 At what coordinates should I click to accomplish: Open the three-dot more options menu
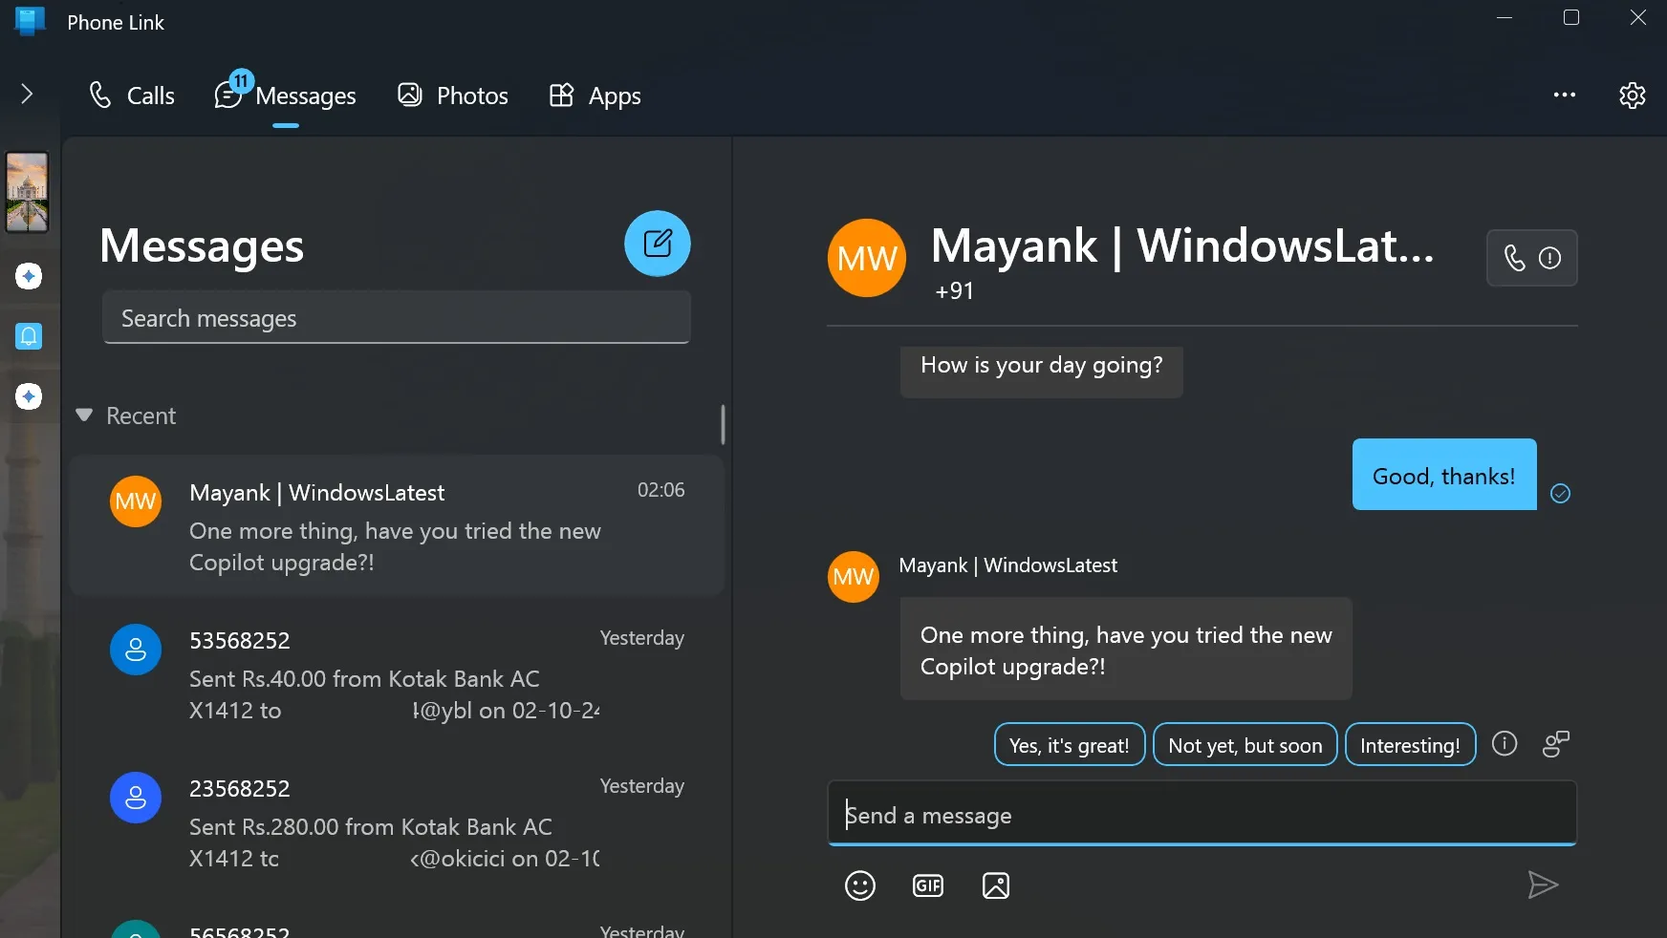pyautogui.click(x=1565, y=95)
